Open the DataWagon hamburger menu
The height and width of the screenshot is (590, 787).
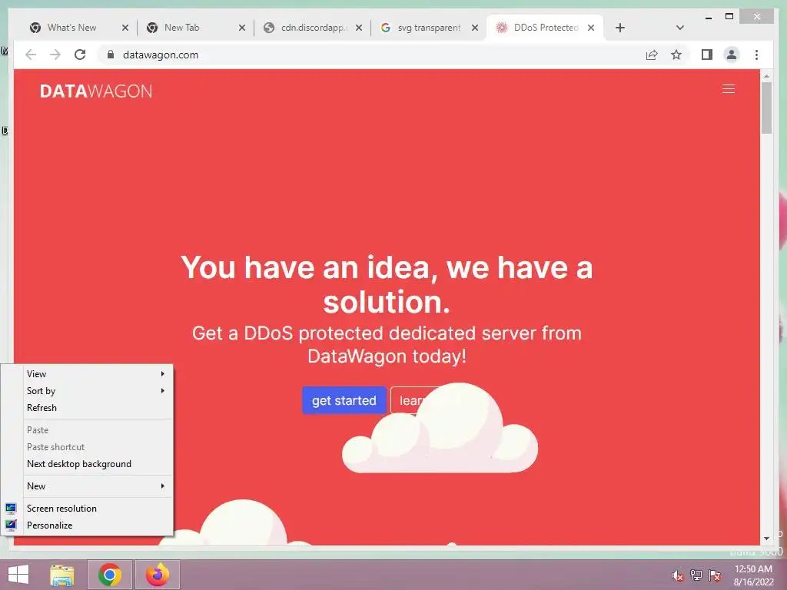(729, 89)
